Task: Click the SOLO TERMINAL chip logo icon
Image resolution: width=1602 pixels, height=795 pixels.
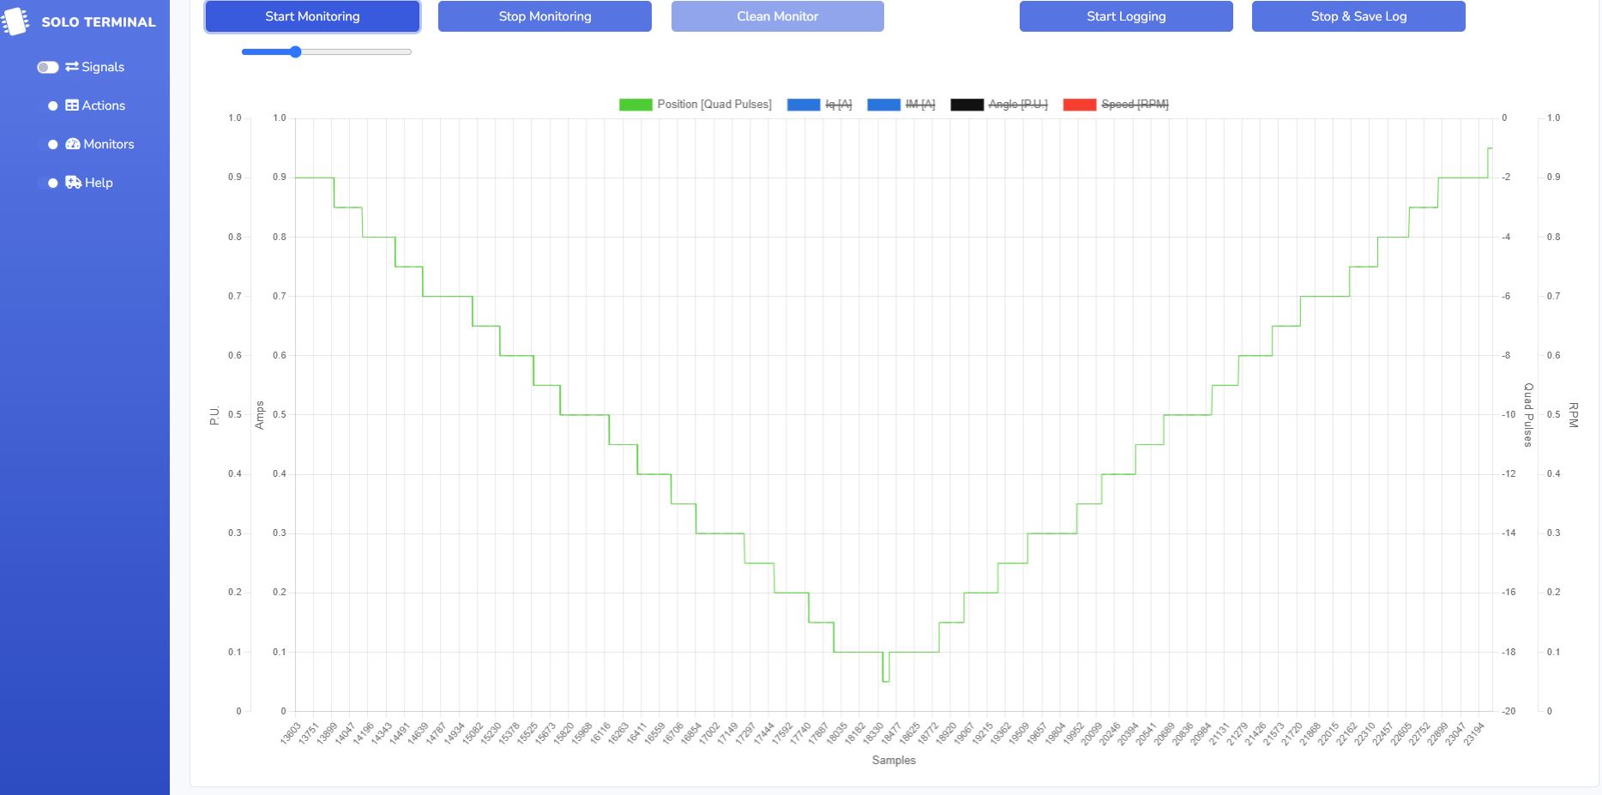Action: click(x=15, y=21)
